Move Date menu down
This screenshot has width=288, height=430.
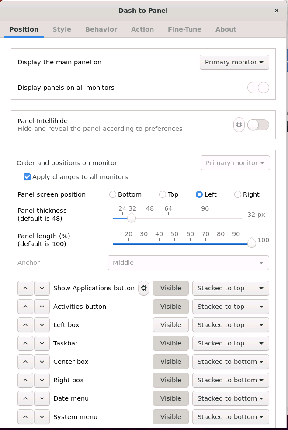pyautogui.click(x=42, y=398)
